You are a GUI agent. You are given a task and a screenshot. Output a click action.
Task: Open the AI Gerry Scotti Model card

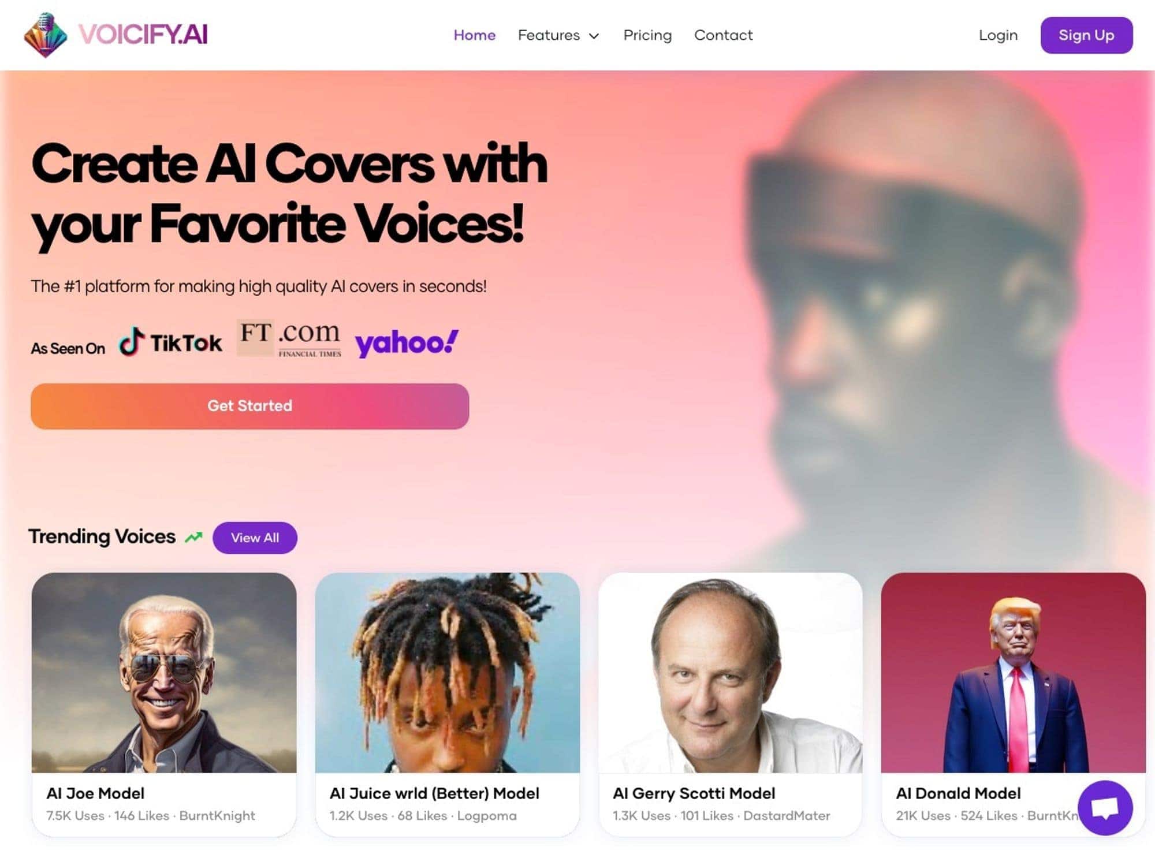point(731,704)
